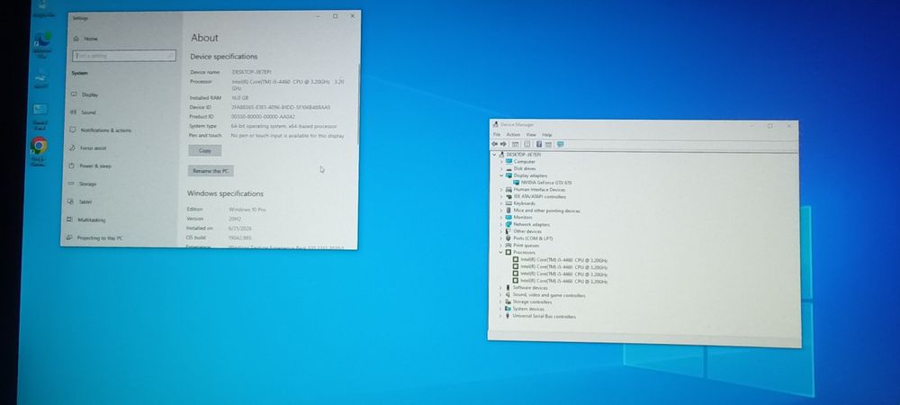Click Installed RAM 16.0 GB value
The image size is (900, 405).
point(238,98)
